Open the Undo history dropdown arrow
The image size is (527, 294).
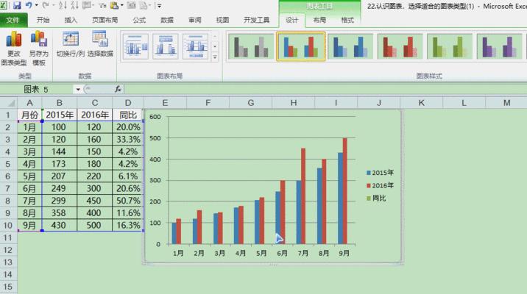(36, 5)
